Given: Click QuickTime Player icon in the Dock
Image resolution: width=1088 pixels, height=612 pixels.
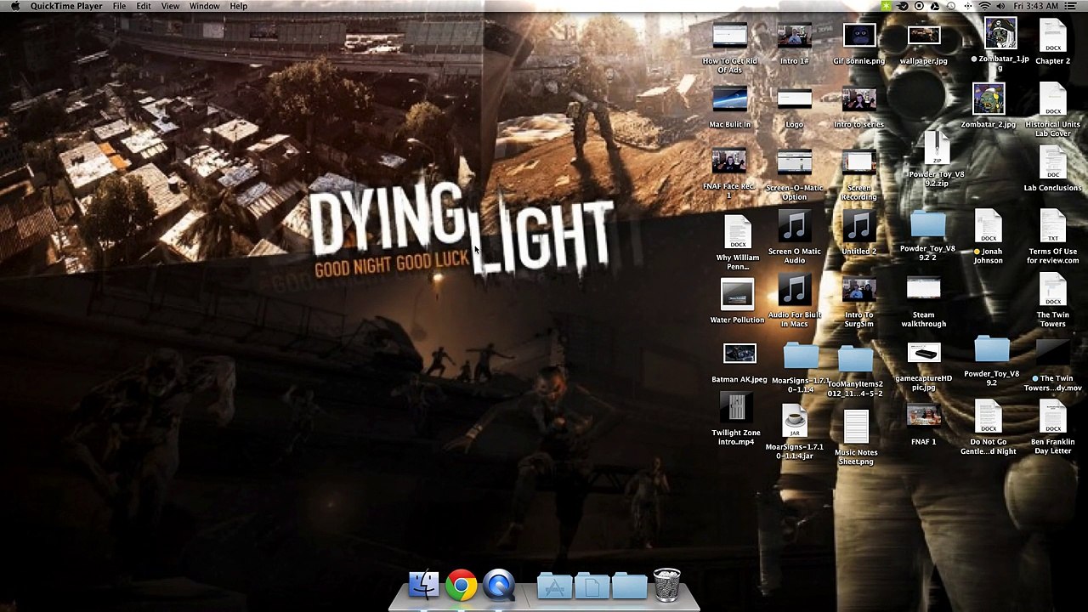Looking at the screenshot, I should (x=499, y=585).
